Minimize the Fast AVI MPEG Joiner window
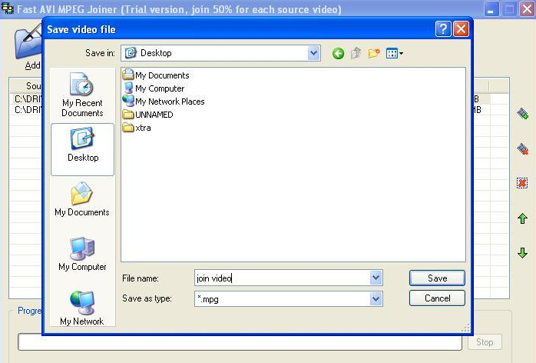 pos(491,9)
